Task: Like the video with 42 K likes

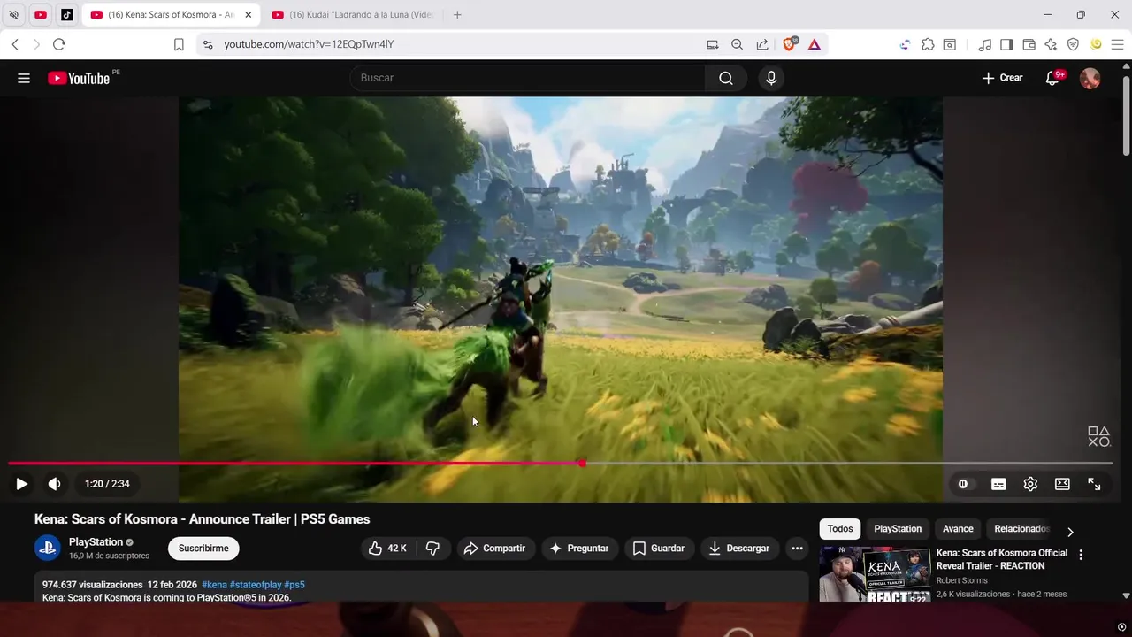Action: click(x=387, y=549)
